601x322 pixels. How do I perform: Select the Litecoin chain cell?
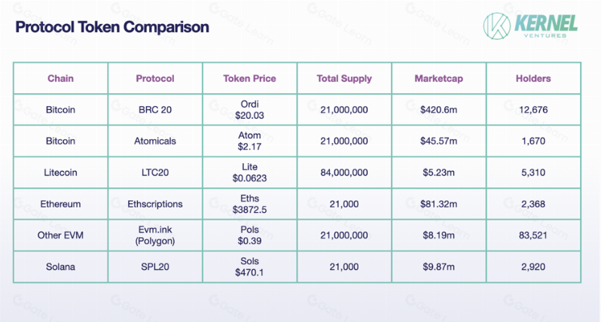pyautogui.click(x=60, y=173)
